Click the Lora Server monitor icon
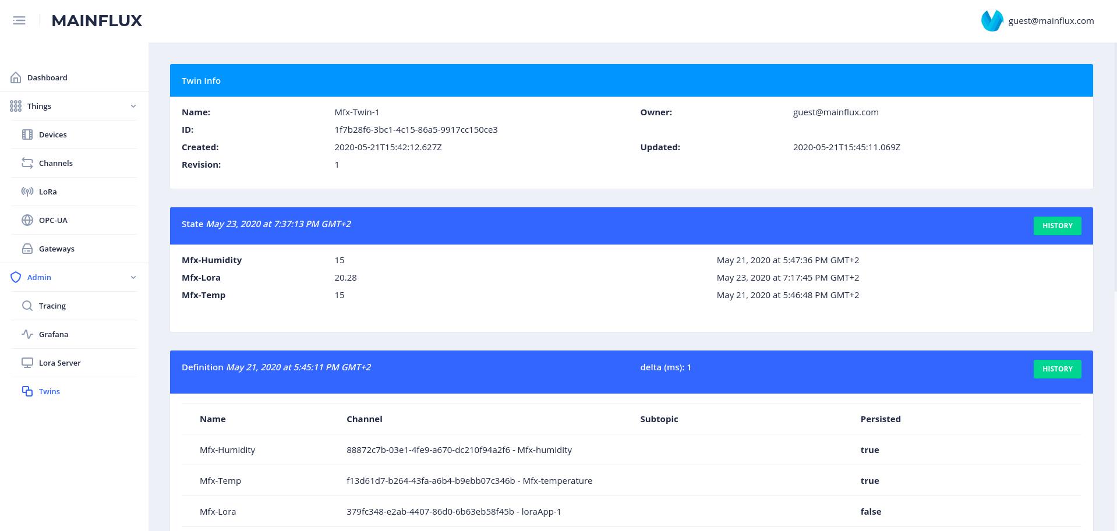 coord(27,362)
